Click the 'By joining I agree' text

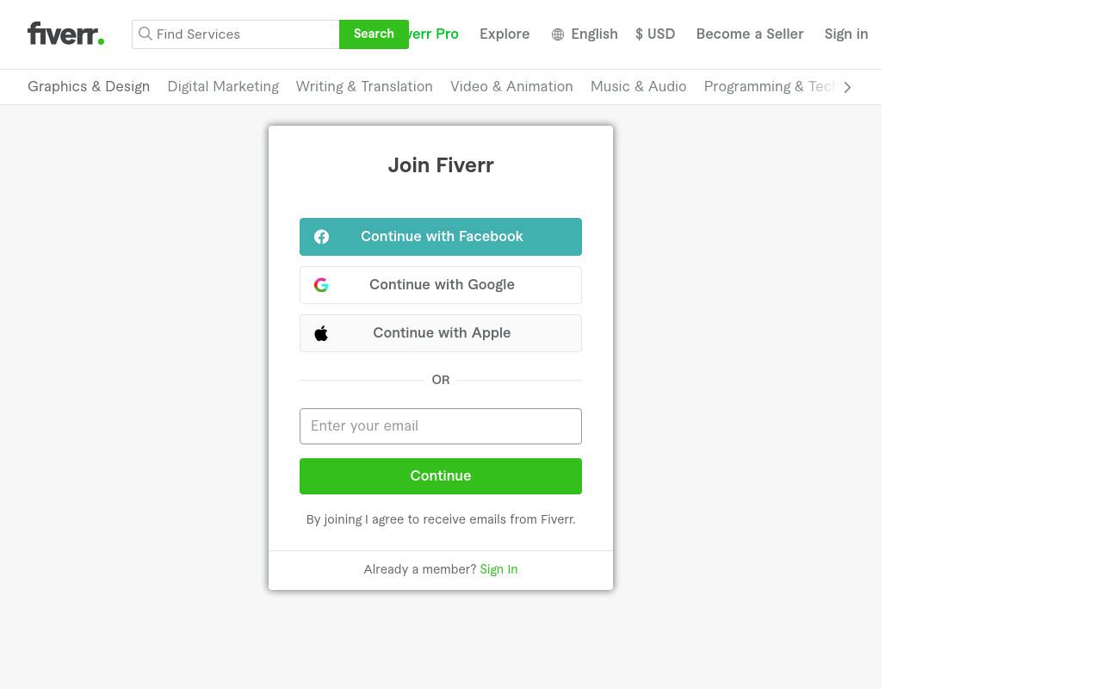click(441, 519)
